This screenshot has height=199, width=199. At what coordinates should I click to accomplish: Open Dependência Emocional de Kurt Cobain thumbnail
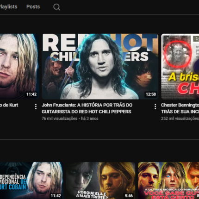coord(31,180)
